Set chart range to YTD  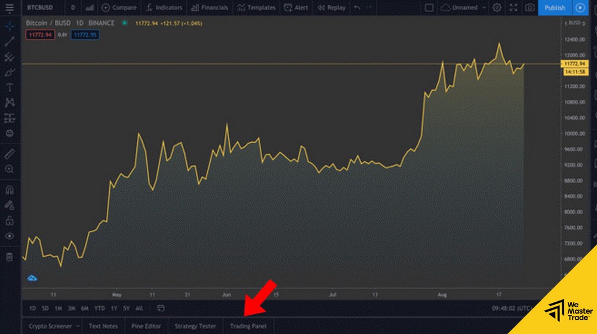coord(99,308)
